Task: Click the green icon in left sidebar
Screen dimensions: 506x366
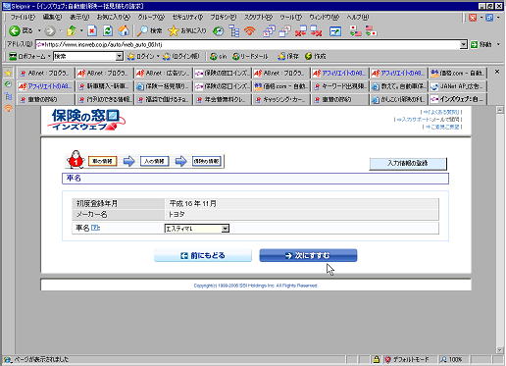Action: [8, 84]
